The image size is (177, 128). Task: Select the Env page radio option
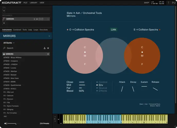coord(100,85)
